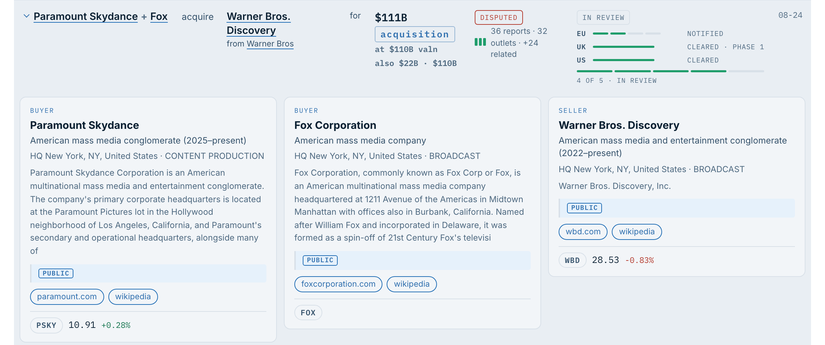
Task: Click the US regulatory progress bar
Action: (624, 60)
